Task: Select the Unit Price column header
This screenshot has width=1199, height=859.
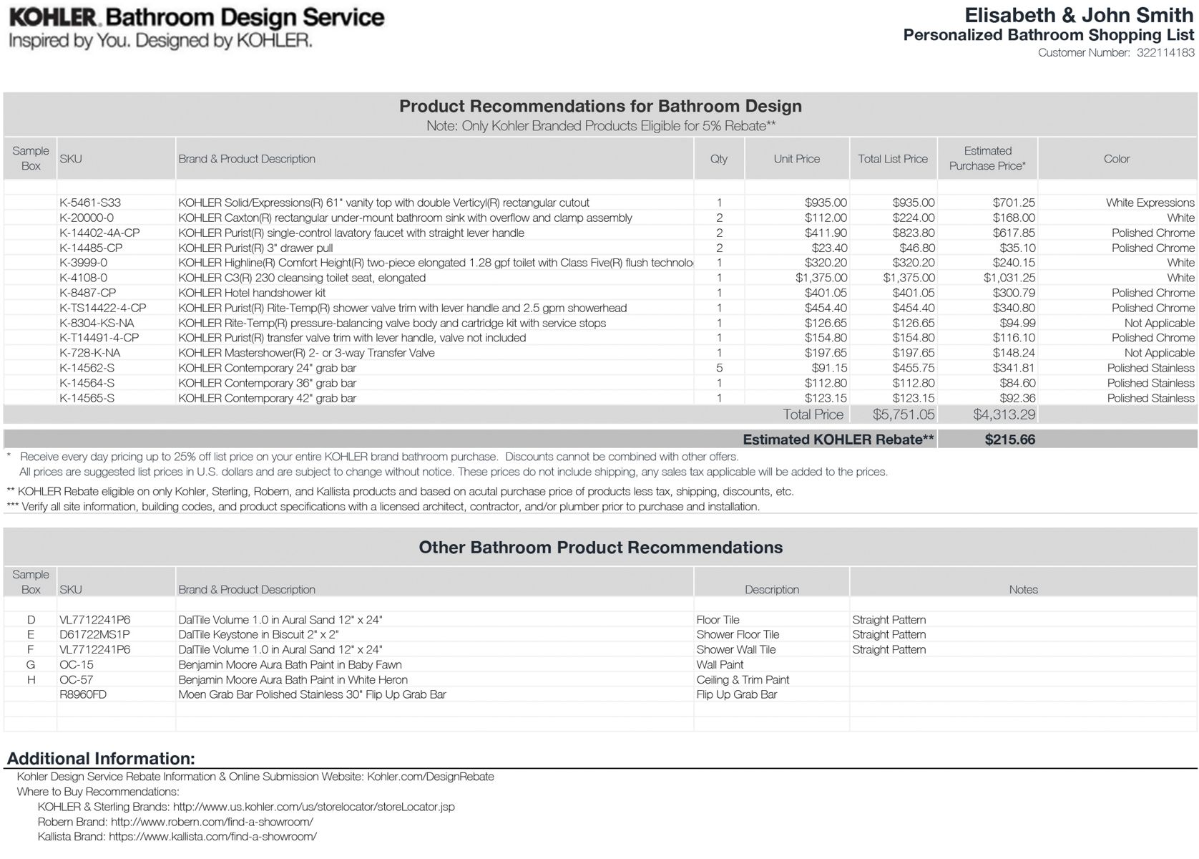Action: point(796,159)
